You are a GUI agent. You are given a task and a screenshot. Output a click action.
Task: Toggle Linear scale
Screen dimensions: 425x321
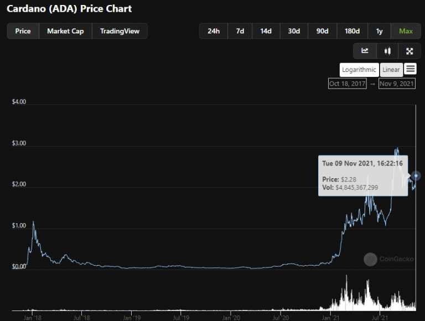(x=391, y=70)
